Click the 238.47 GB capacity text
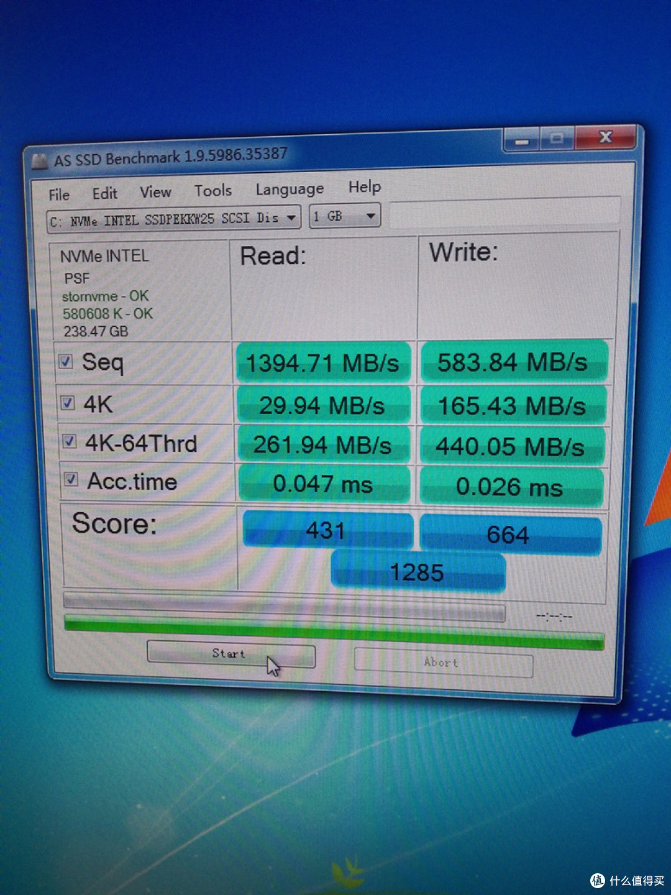This screenshot has width=671, height=895. coord(96,331)
